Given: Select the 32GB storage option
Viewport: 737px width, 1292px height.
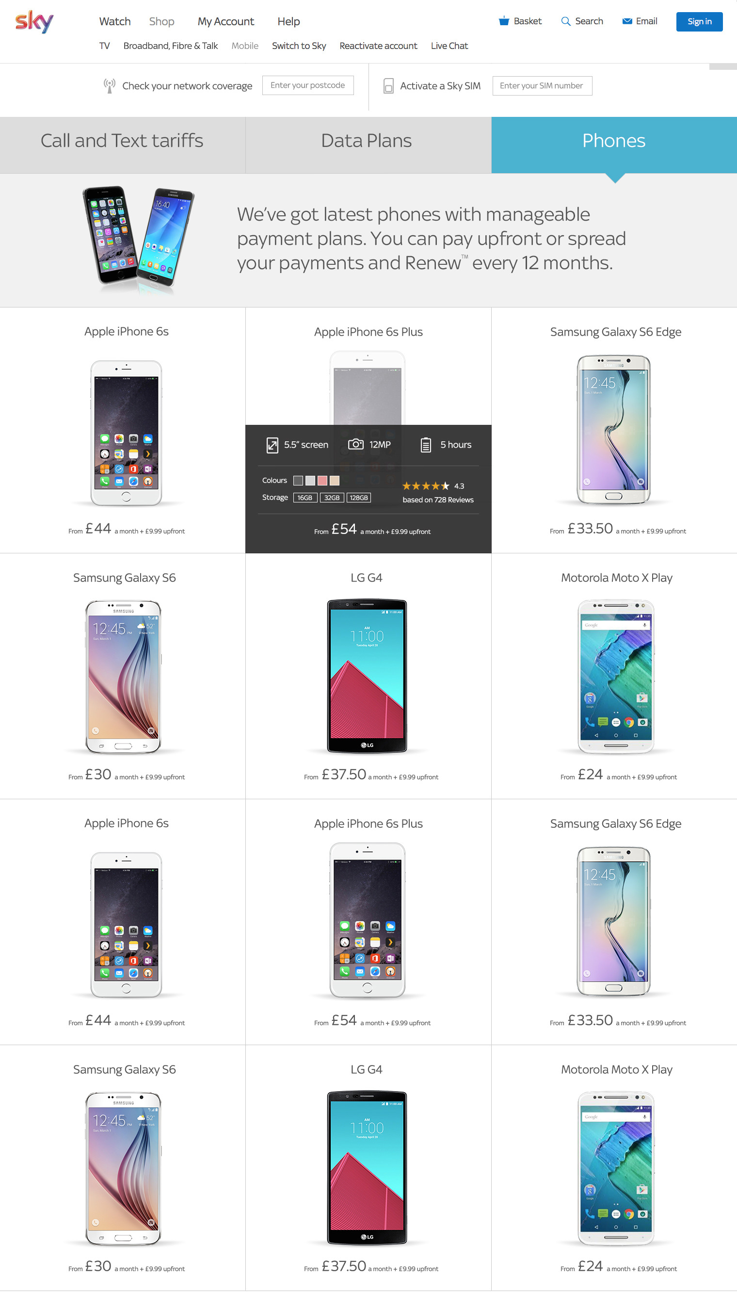Looking at the screenshot, I should (x=332, y=498).
